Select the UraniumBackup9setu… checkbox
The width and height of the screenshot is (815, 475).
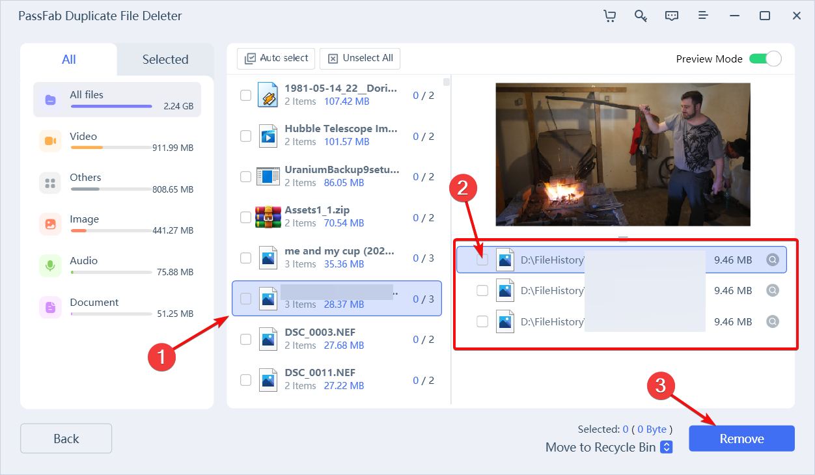coord(245,176)
